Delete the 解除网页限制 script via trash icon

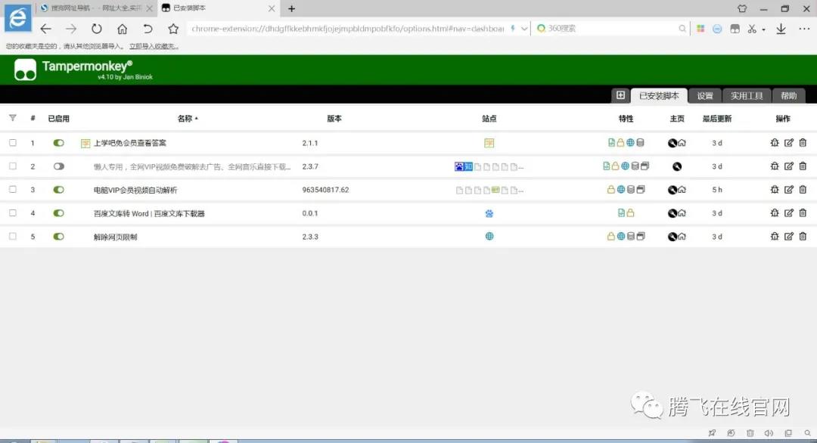(803, 237)
